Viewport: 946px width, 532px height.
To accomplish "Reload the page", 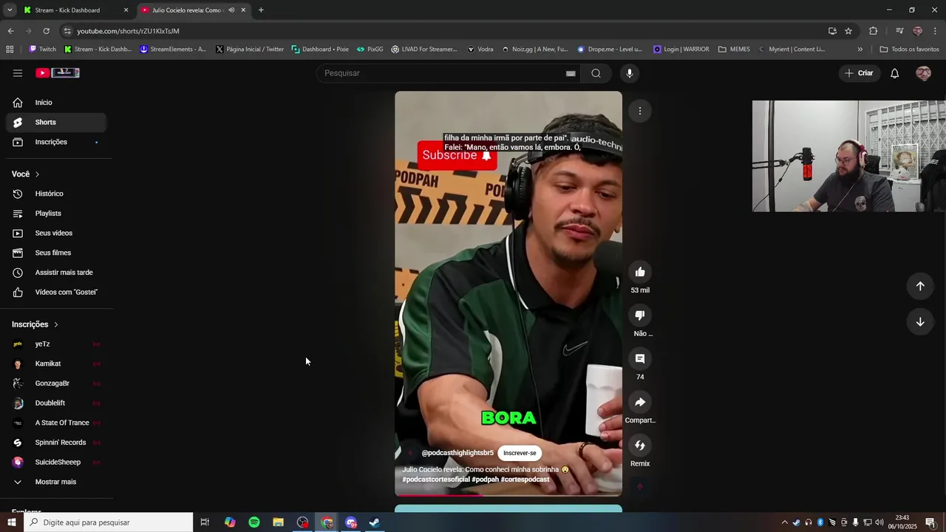I will tap(46, 31).
